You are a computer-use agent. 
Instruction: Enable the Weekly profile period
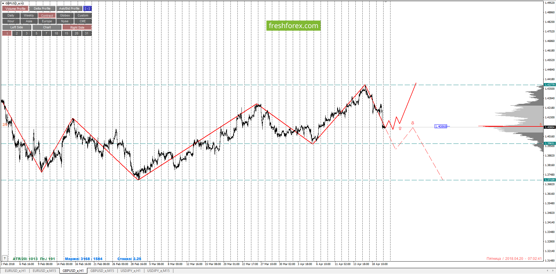point(29,16)
